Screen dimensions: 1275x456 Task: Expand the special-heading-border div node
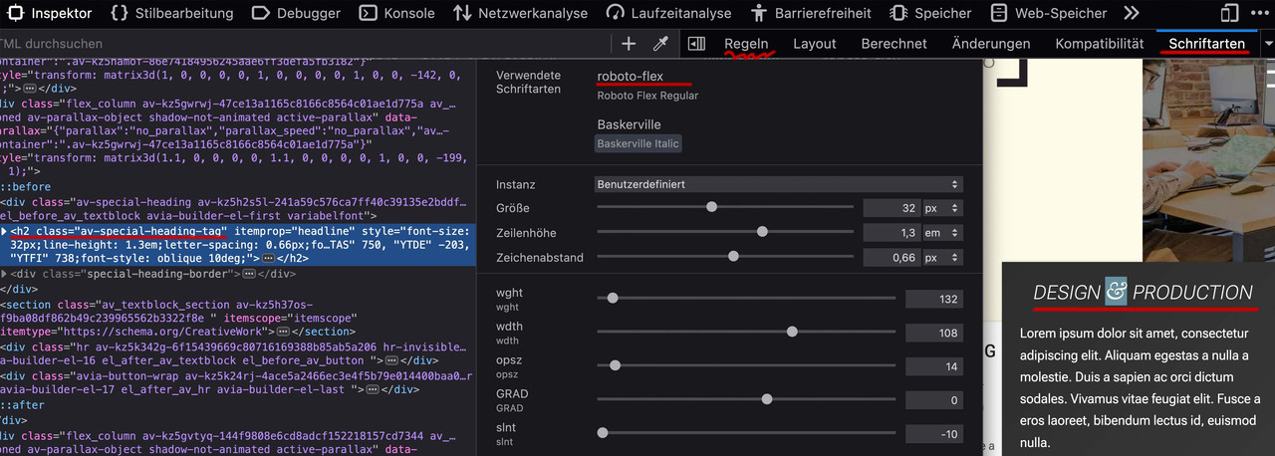click(5, 273)
